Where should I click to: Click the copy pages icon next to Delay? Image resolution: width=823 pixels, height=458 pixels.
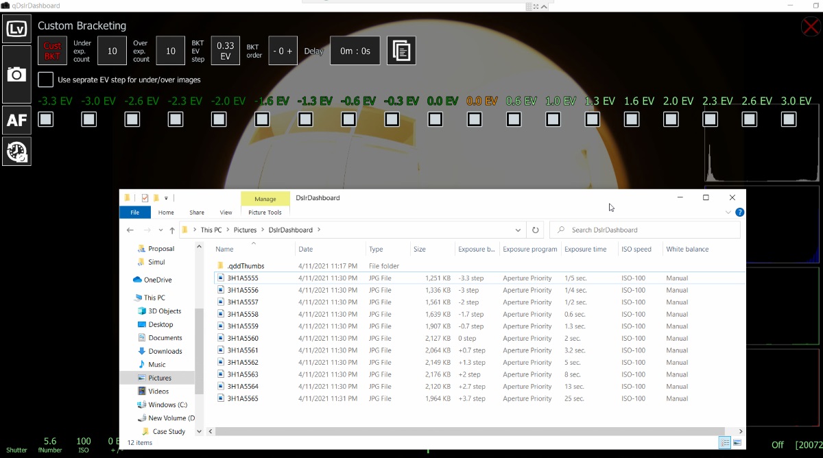(401, 51)
